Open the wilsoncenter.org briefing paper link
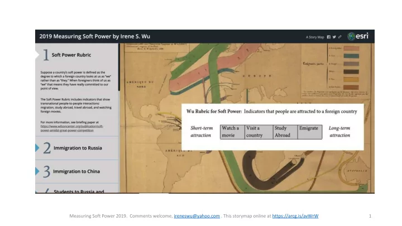This screenshot has height=226, width=402. 72,128
